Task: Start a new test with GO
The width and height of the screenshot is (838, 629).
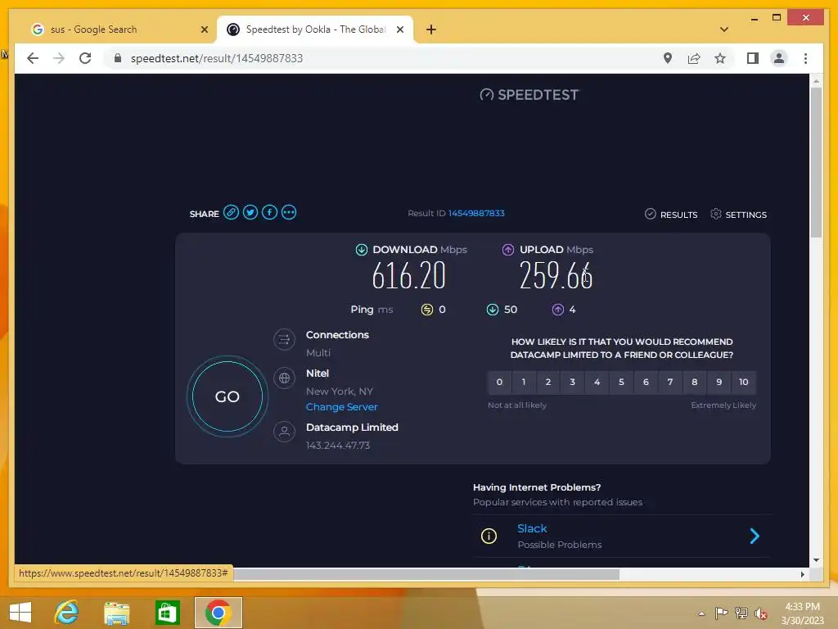Action: pos(228,396)
